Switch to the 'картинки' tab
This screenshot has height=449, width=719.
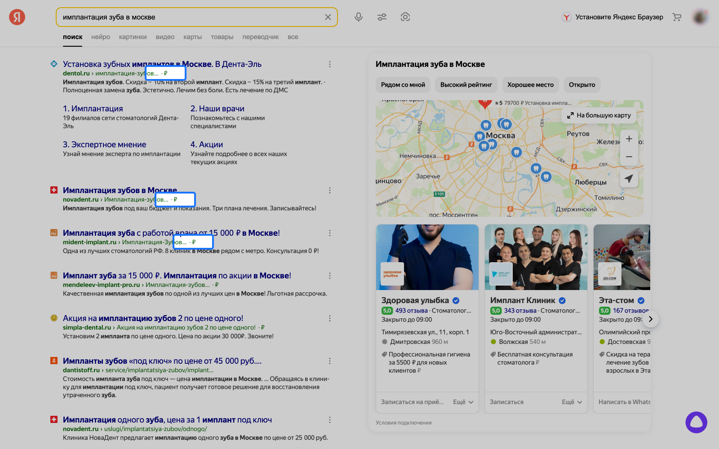(x=133, y=37)
